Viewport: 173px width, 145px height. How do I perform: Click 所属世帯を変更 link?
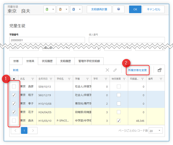(x=137, y=70)
